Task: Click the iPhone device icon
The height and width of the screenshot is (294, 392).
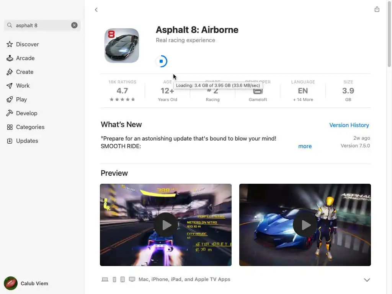Action: (114, 279)
